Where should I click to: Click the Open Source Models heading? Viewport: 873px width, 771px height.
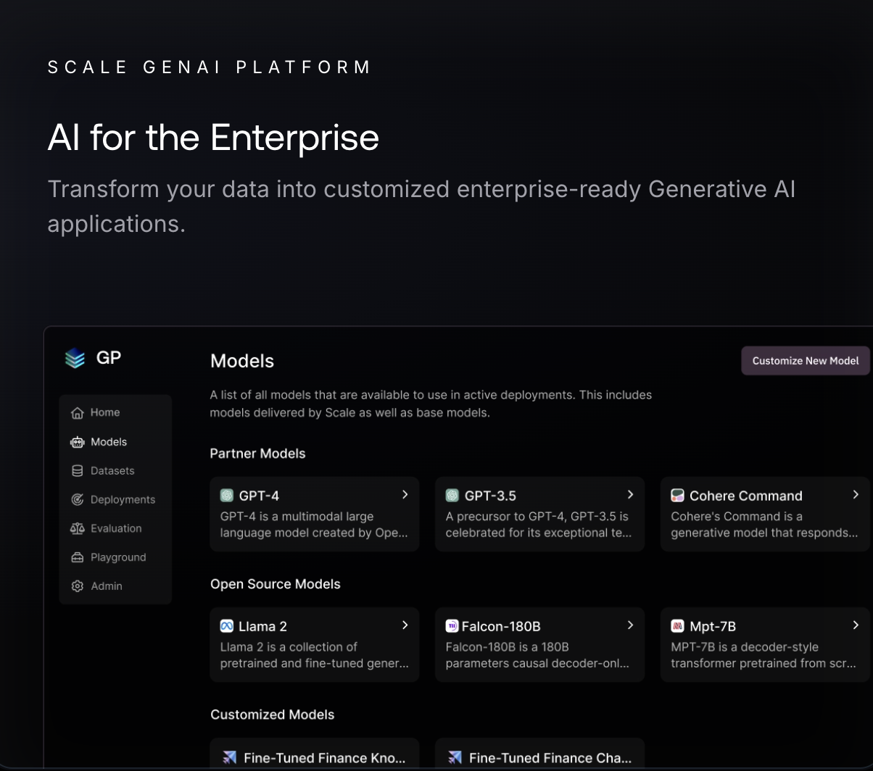276,584
